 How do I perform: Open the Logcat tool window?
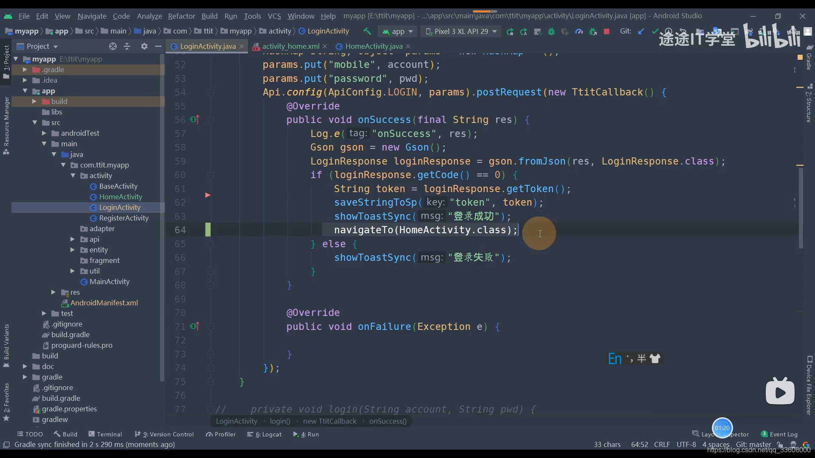(264, 434)
